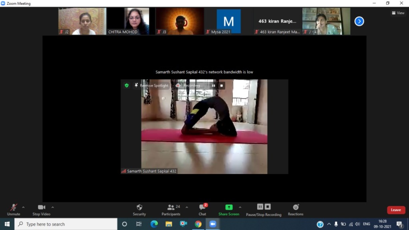
Task: Open the Chat panel
Action: tap(203, 207)
